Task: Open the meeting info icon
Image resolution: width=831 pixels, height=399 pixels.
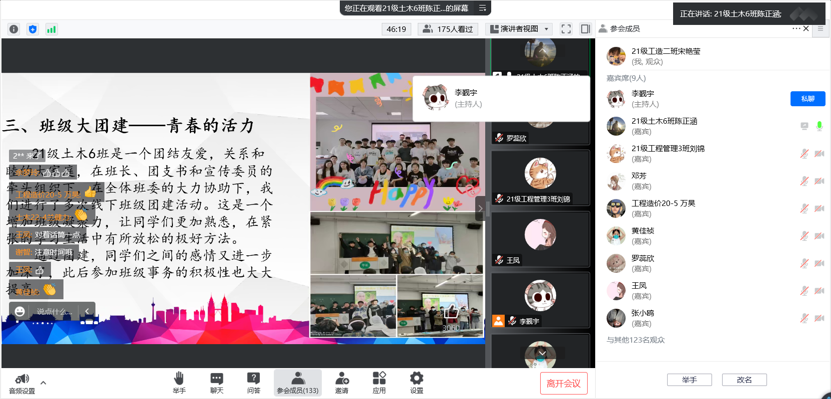Action: pyautogui.click(x=14, y=29)
